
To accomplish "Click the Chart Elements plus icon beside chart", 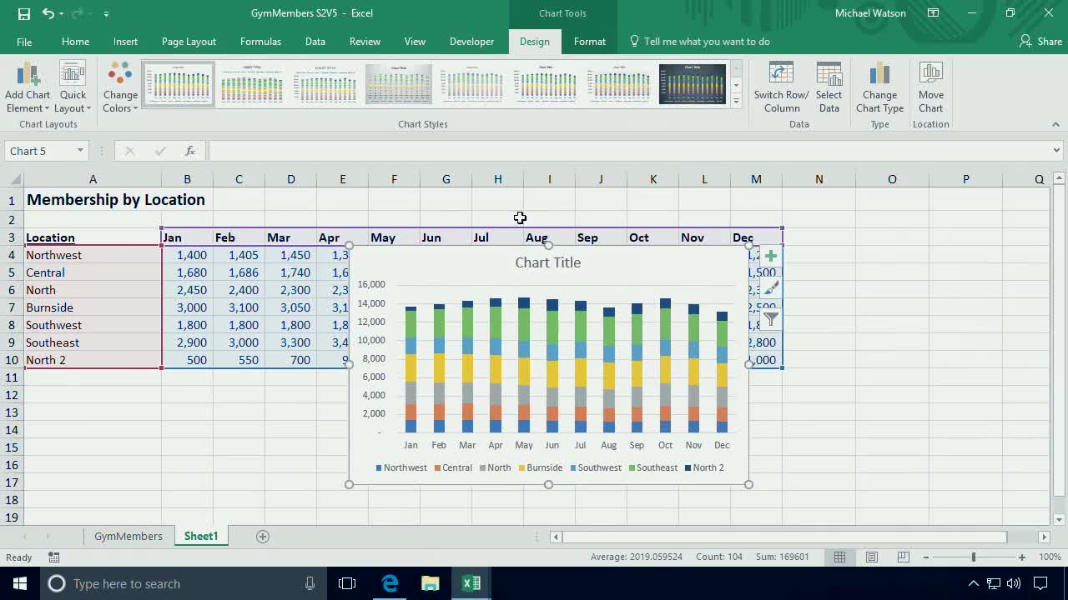I will click(x=770, y=256).
